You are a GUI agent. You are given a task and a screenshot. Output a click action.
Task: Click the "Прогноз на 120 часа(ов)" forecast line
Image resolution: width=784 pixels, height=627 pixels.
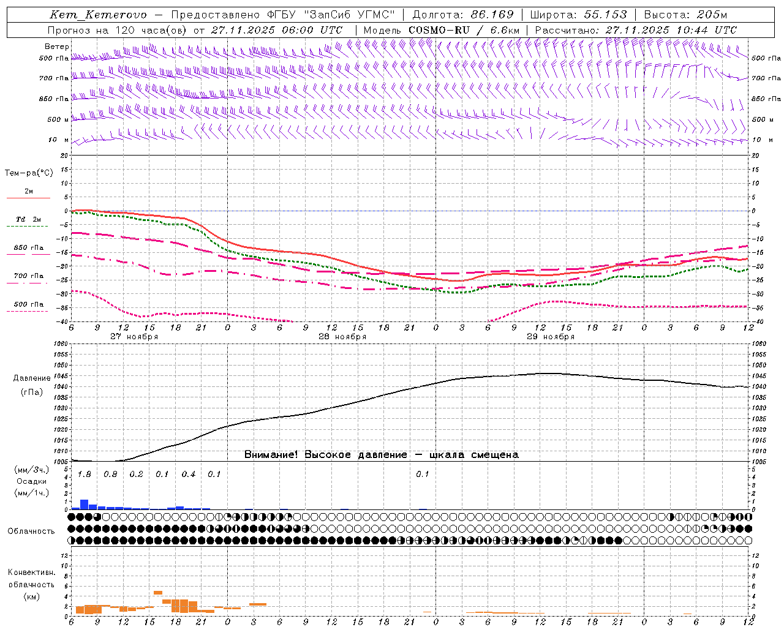(195, 30)
